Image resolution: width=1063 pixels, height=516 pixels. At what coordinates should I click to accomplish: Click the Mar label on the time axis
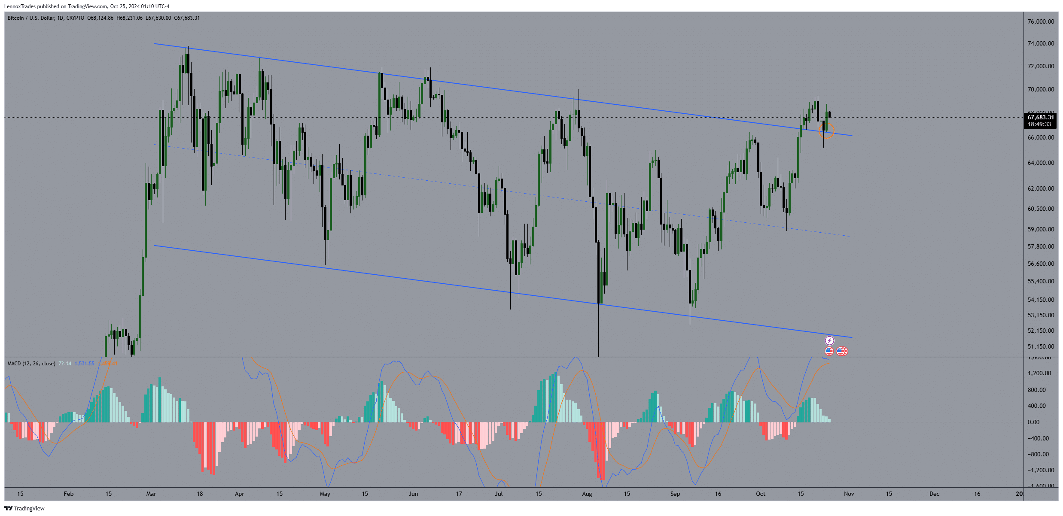click(x=151, y=494)
